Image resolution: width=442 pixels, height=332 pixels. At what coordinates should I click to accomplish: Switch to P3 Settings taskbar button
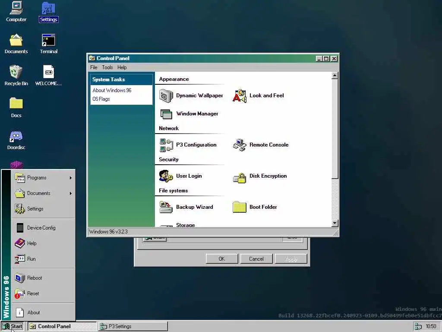133,326
